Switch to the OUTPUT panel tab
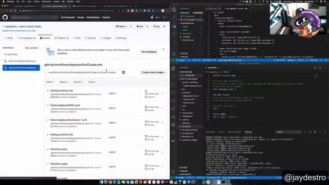Image resolution: width=329 pixels, height=185 pixels. [x=221, y=132]
